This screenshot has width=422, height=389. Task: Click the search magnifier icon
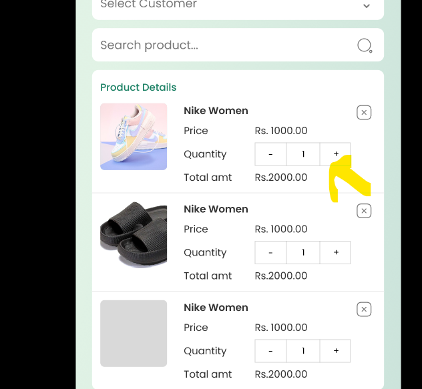[x=365, y=45]
